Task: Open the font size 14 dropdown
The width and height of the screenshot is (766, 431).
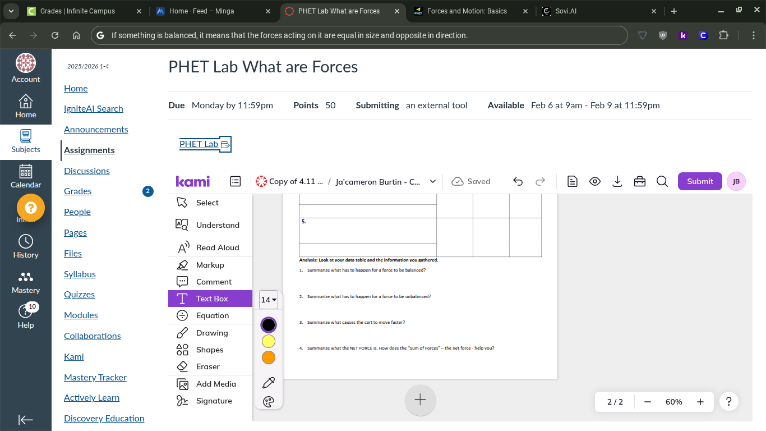Action: (x=268, y=300)
